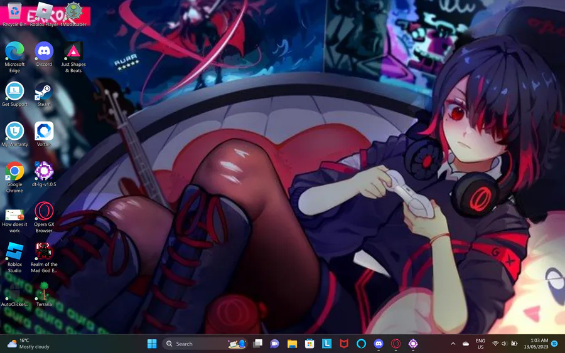Select Roblox Studio desktop icon

tap(14, 257)
